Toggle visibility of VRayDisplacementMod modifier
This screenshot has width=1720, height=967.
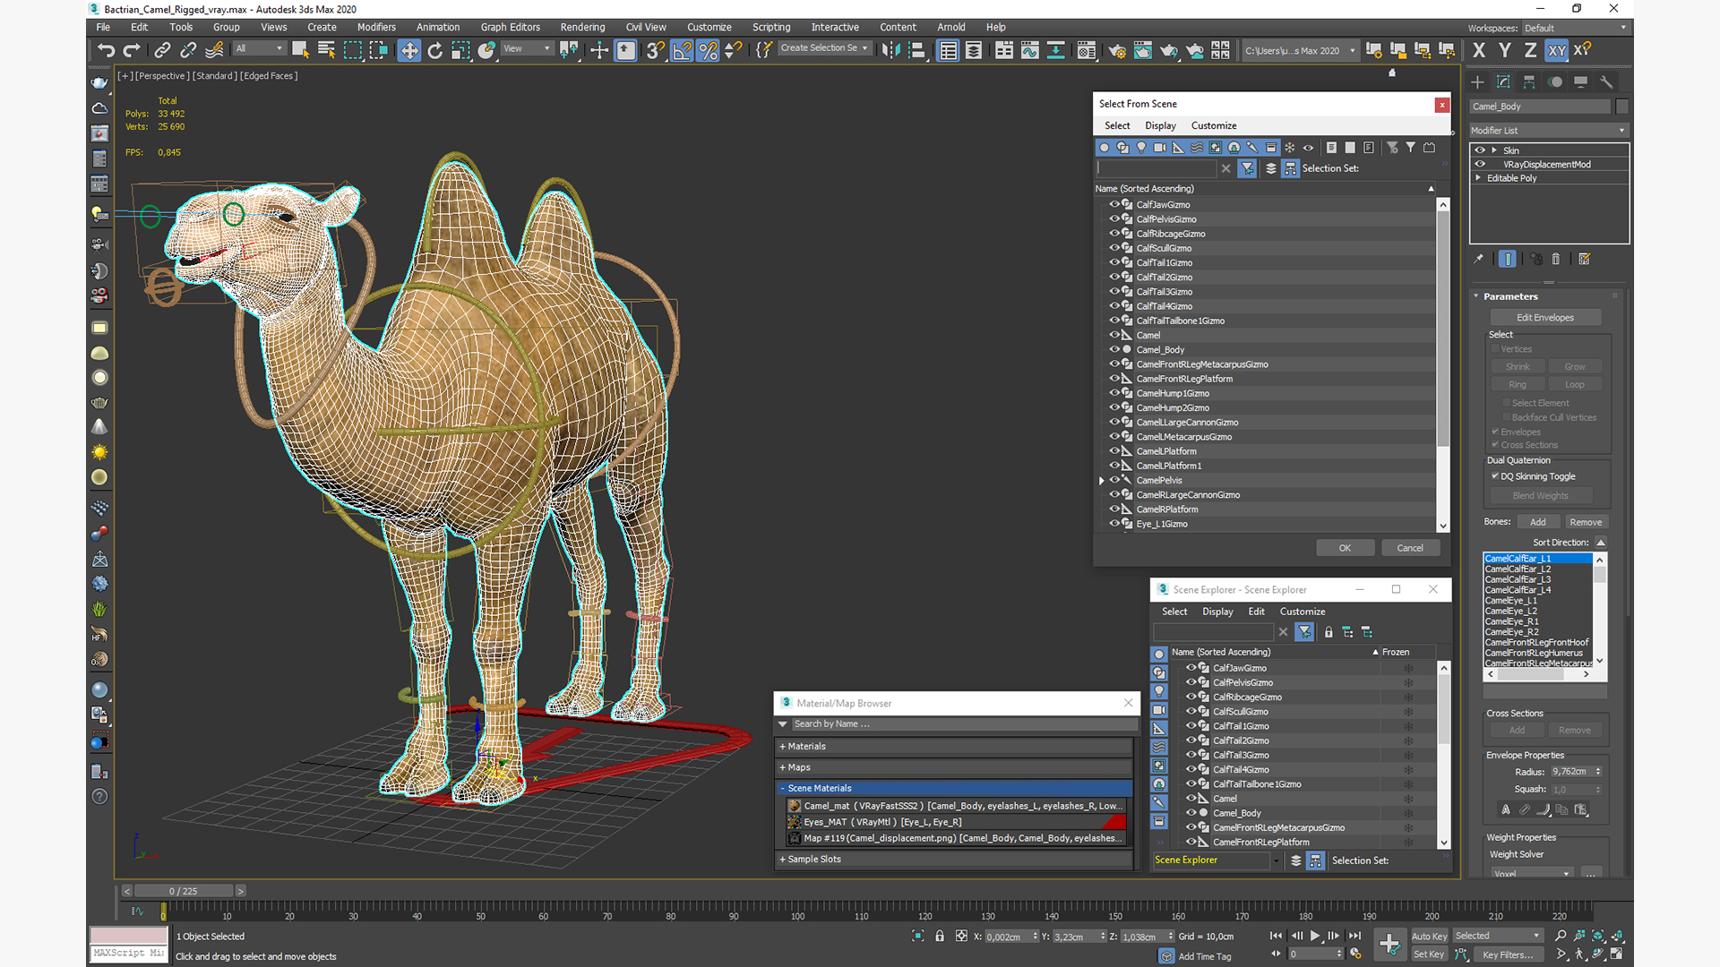pyautogui.click(x=1480, y=164)
